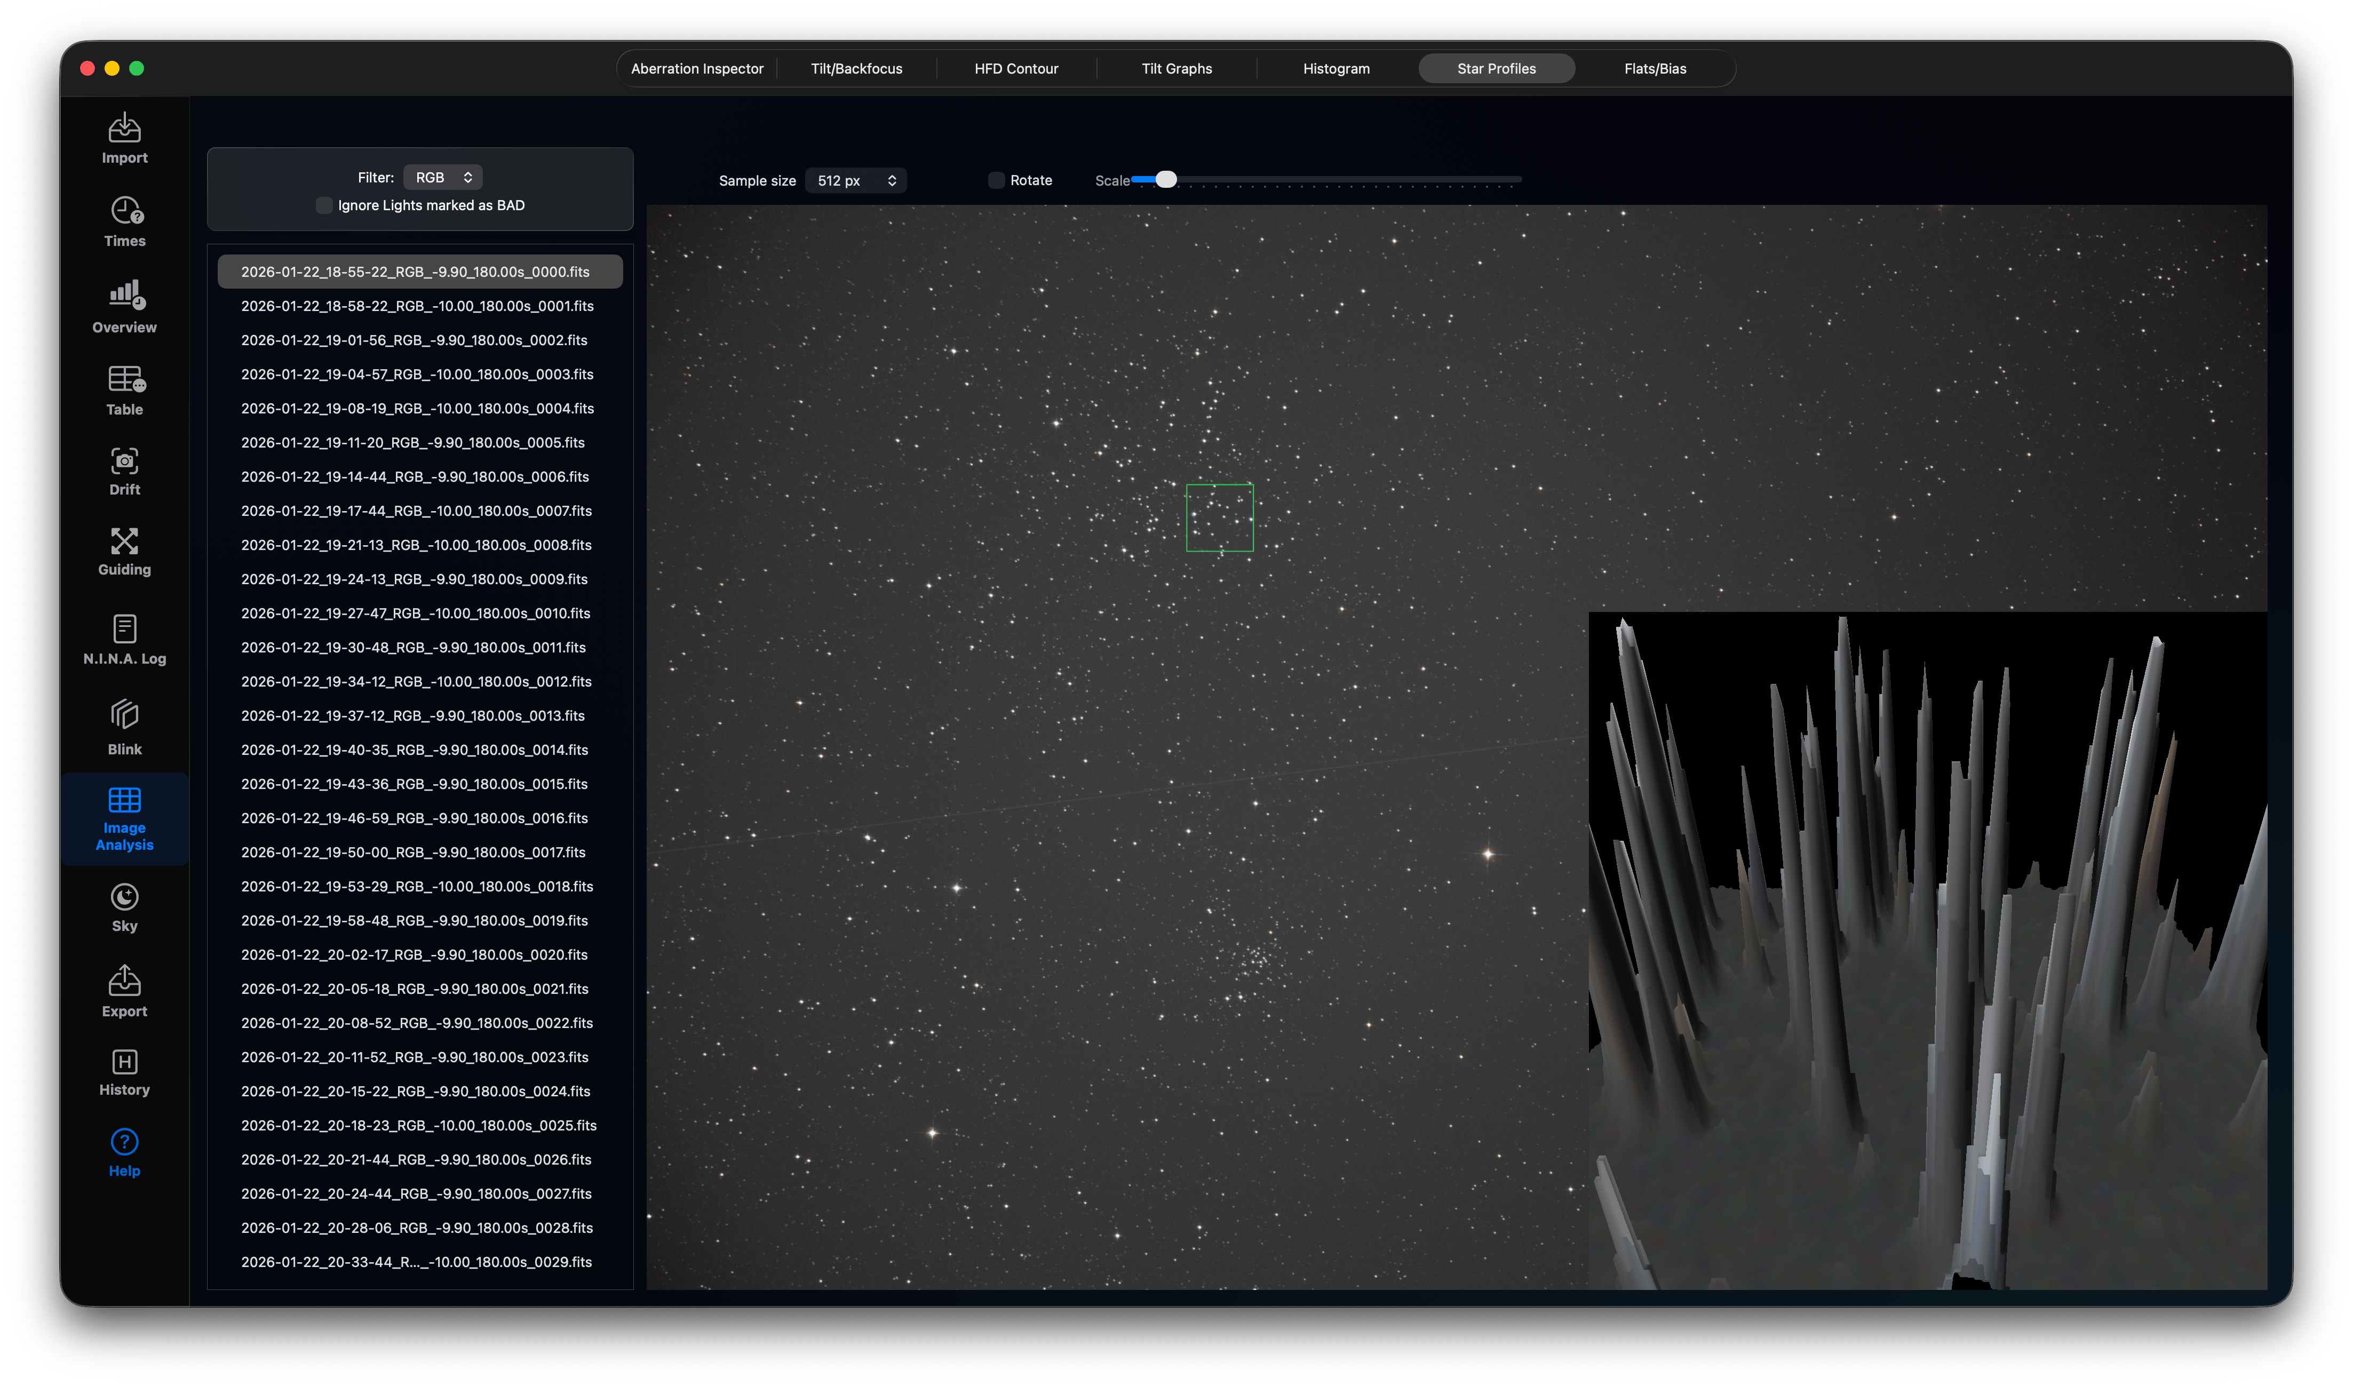Screen dimensions: 2353x1386
Task: Select file 2026-01-22_19-50-00_RGB_-9.90_180.00s_0017.fits
Action: coord(419,853)
